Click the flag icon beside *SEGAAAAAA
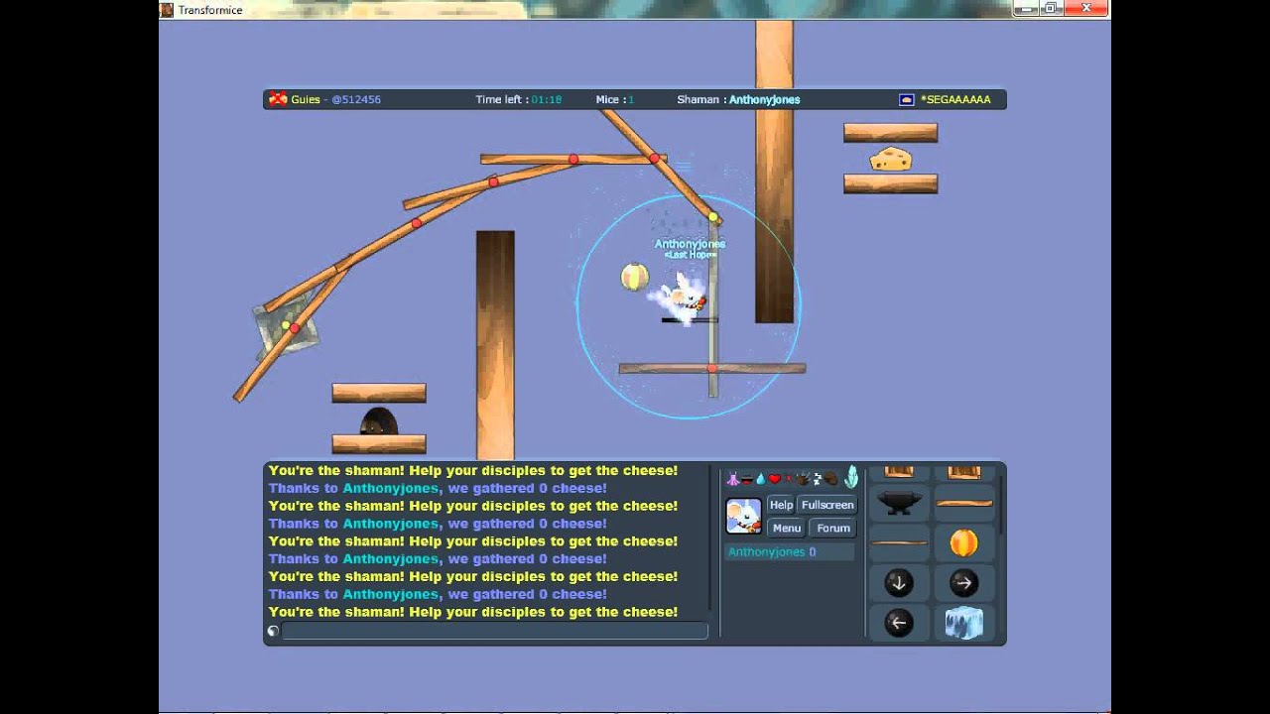Image resolution: width=1270 pixels, height=714 pixels. [x=907, y=99]
